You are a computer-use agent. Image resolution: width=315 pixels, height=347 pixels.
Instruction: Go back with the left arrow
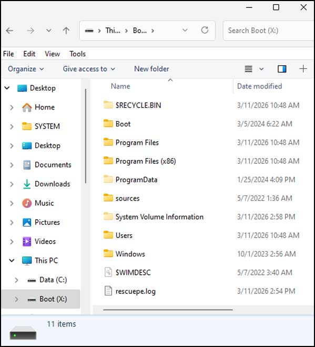9,31
